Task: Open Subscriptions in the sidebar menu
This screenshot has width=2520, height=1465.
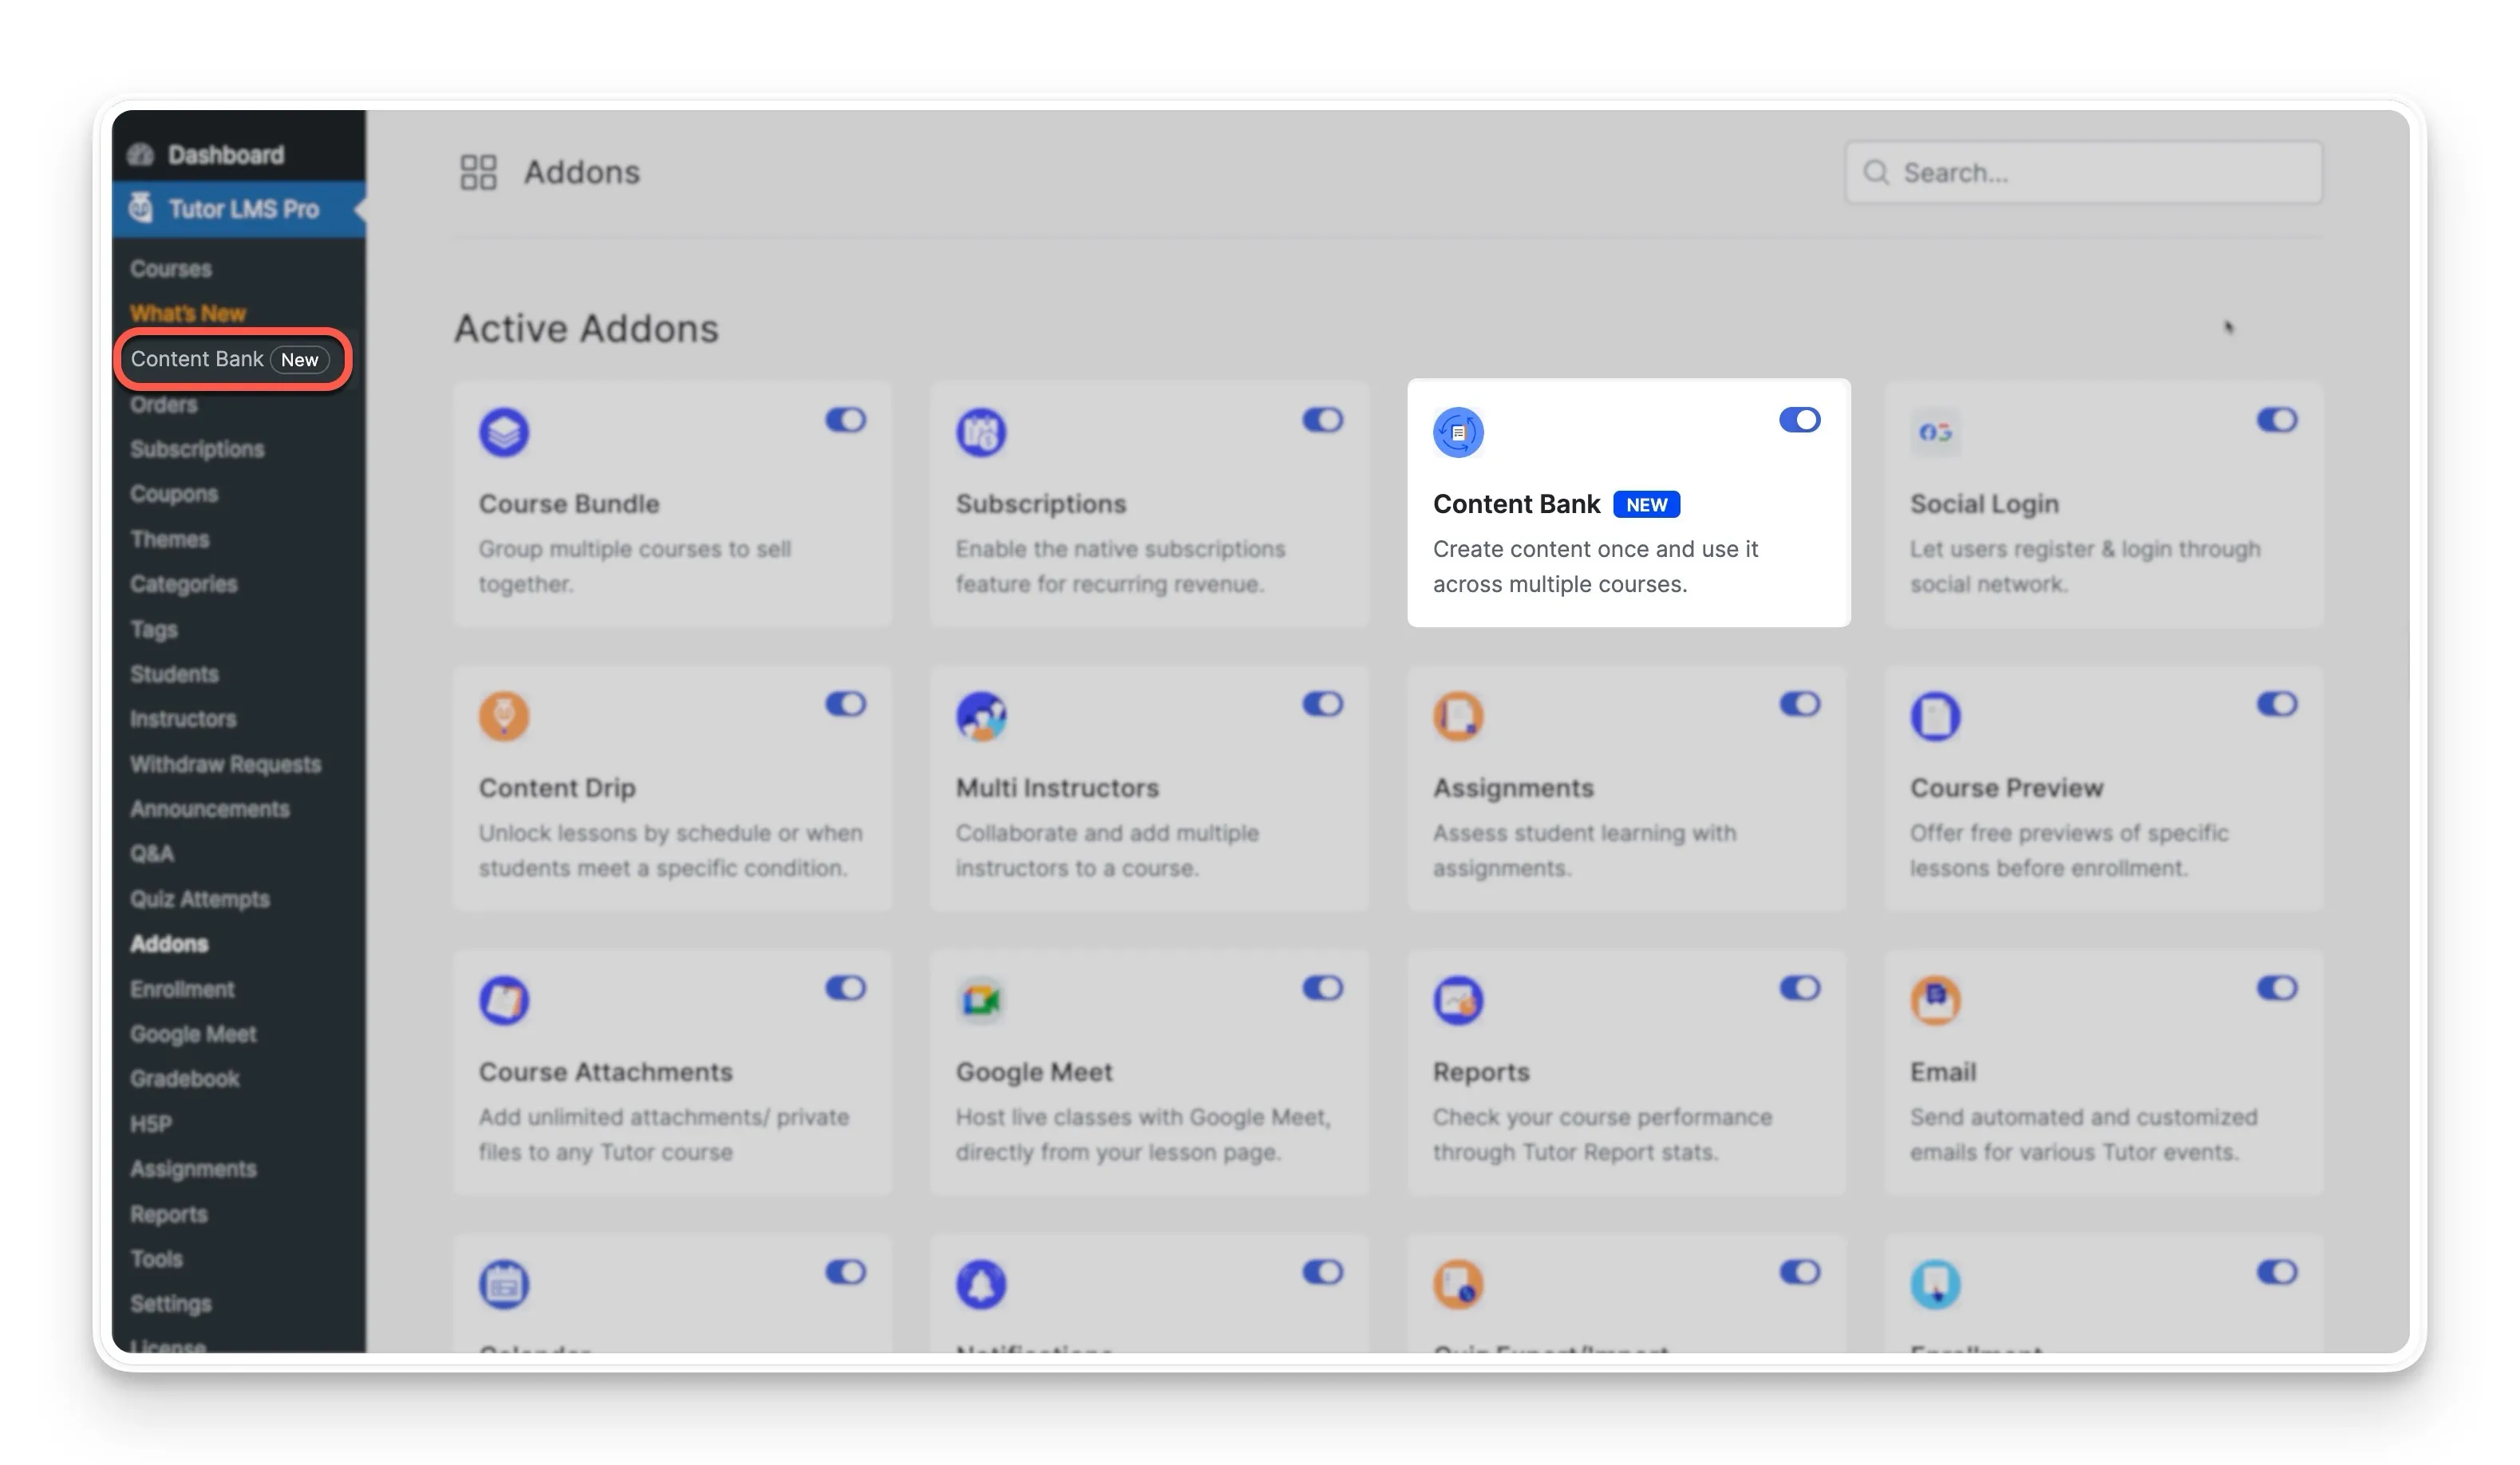Action: [197, 449]
